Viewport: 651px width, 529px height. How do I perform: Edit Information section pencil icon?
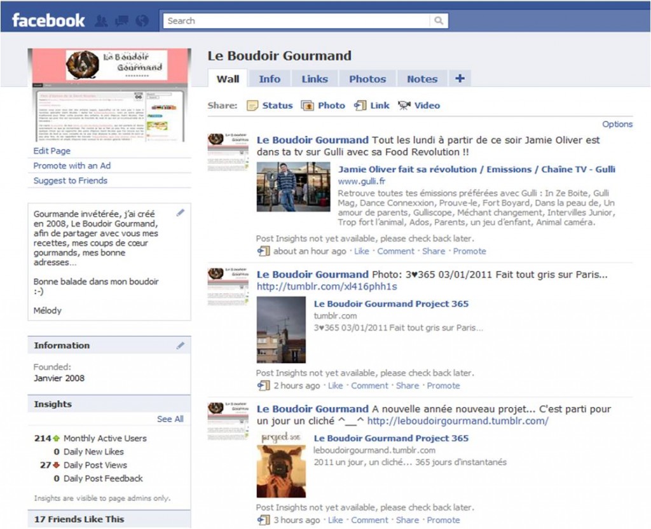pos(180,345)
